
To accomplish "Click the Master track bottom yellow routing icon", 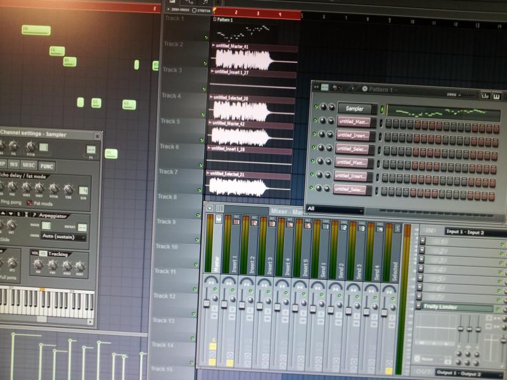I will (212, 362).
